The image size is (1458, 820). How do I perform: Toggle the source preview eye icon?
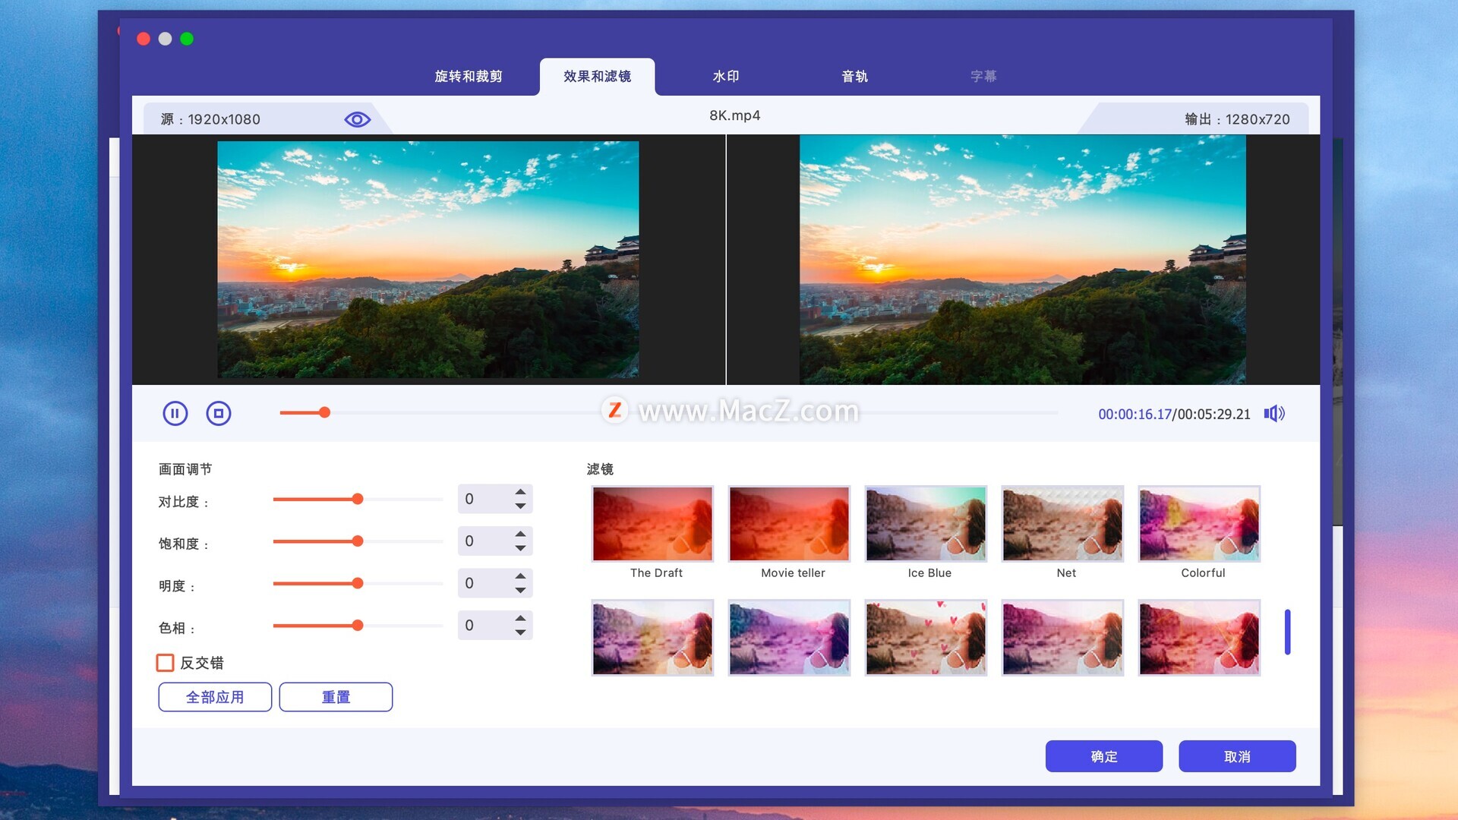(357, 119)
